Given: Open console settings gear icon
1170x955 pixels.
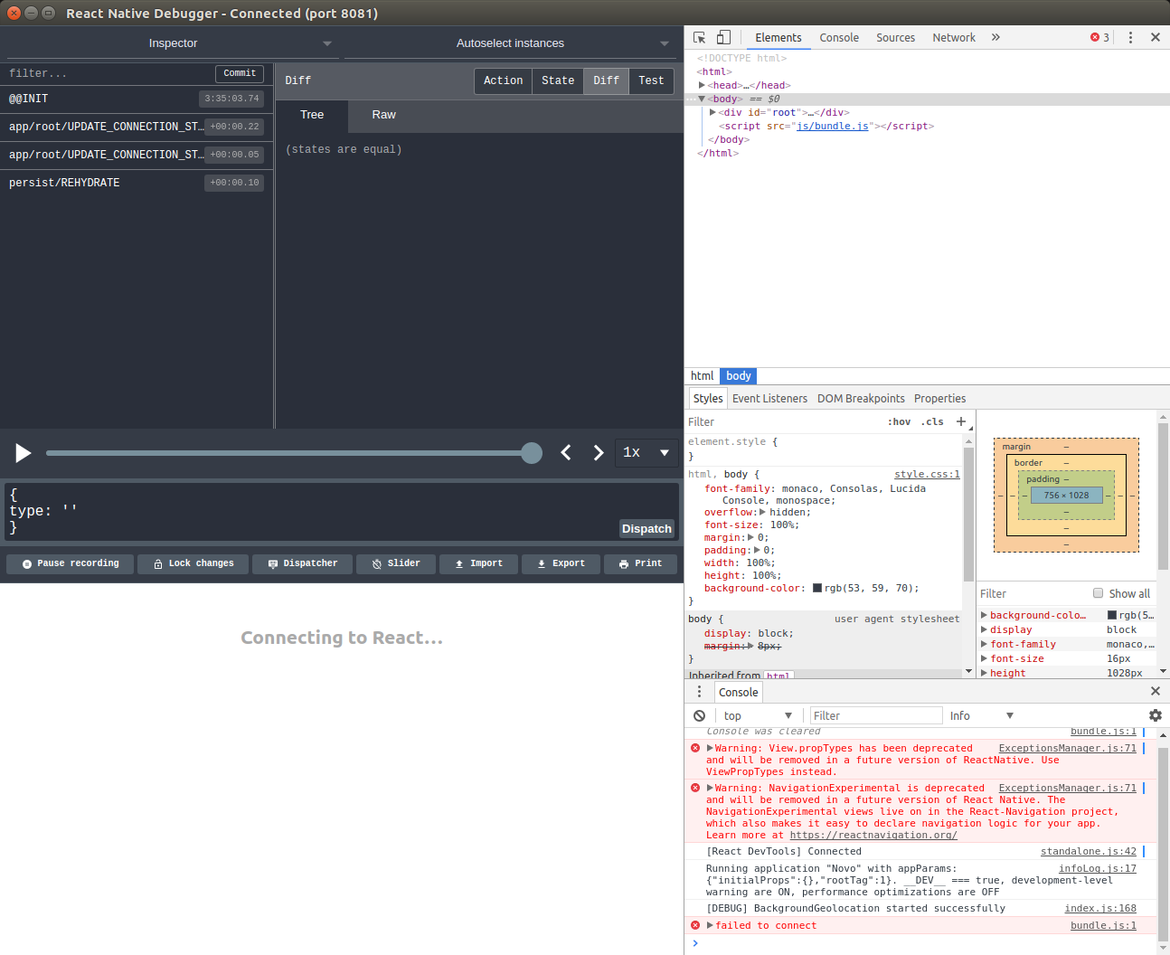Looking at the screenshot, I should 1155,715.
